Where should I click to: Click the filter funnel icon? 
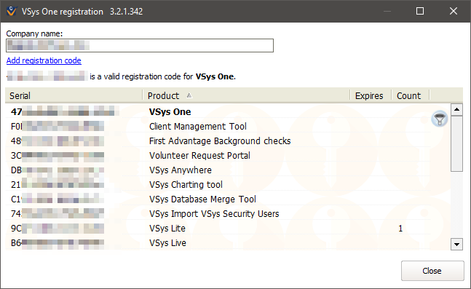(x=440, y=119)
